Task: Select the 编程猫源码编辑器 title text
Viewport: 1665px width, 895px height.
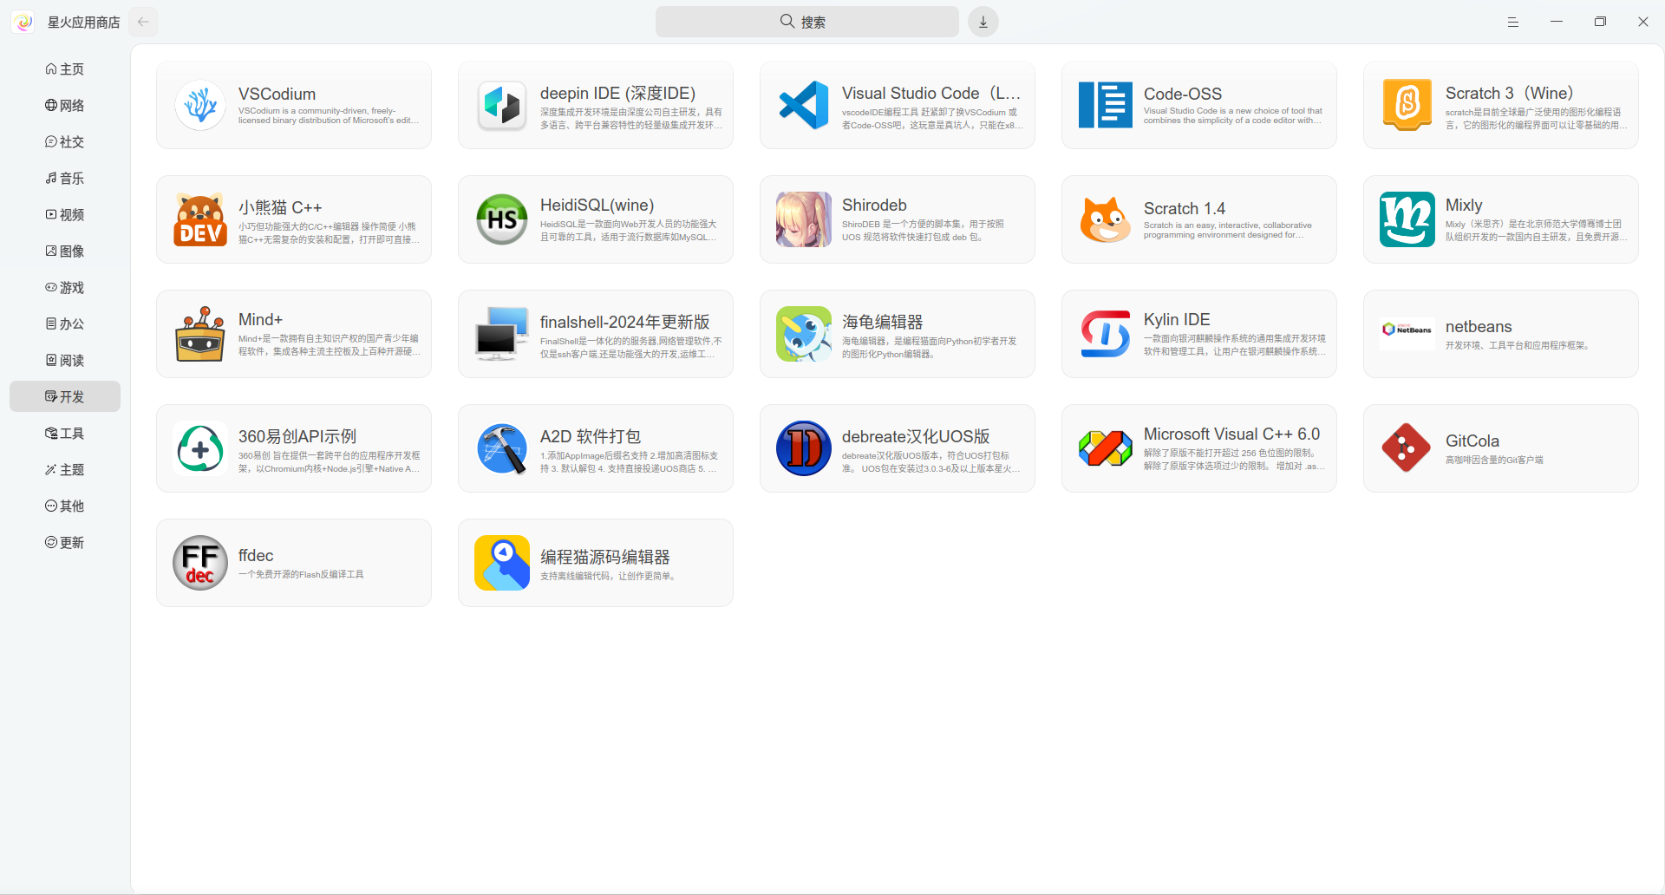Action: (604, 557)
